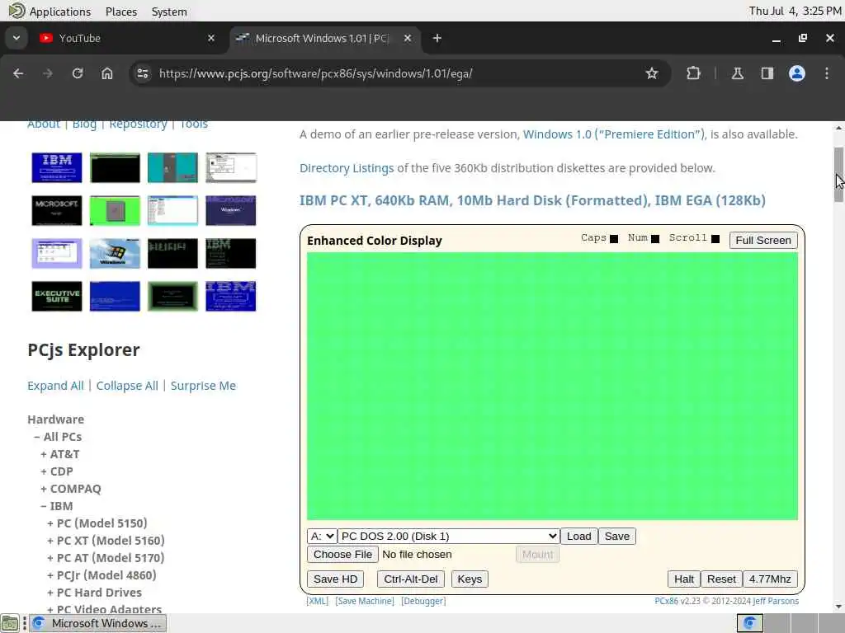Select the Microsoft Windows 1.01 tab

[323, 38]
